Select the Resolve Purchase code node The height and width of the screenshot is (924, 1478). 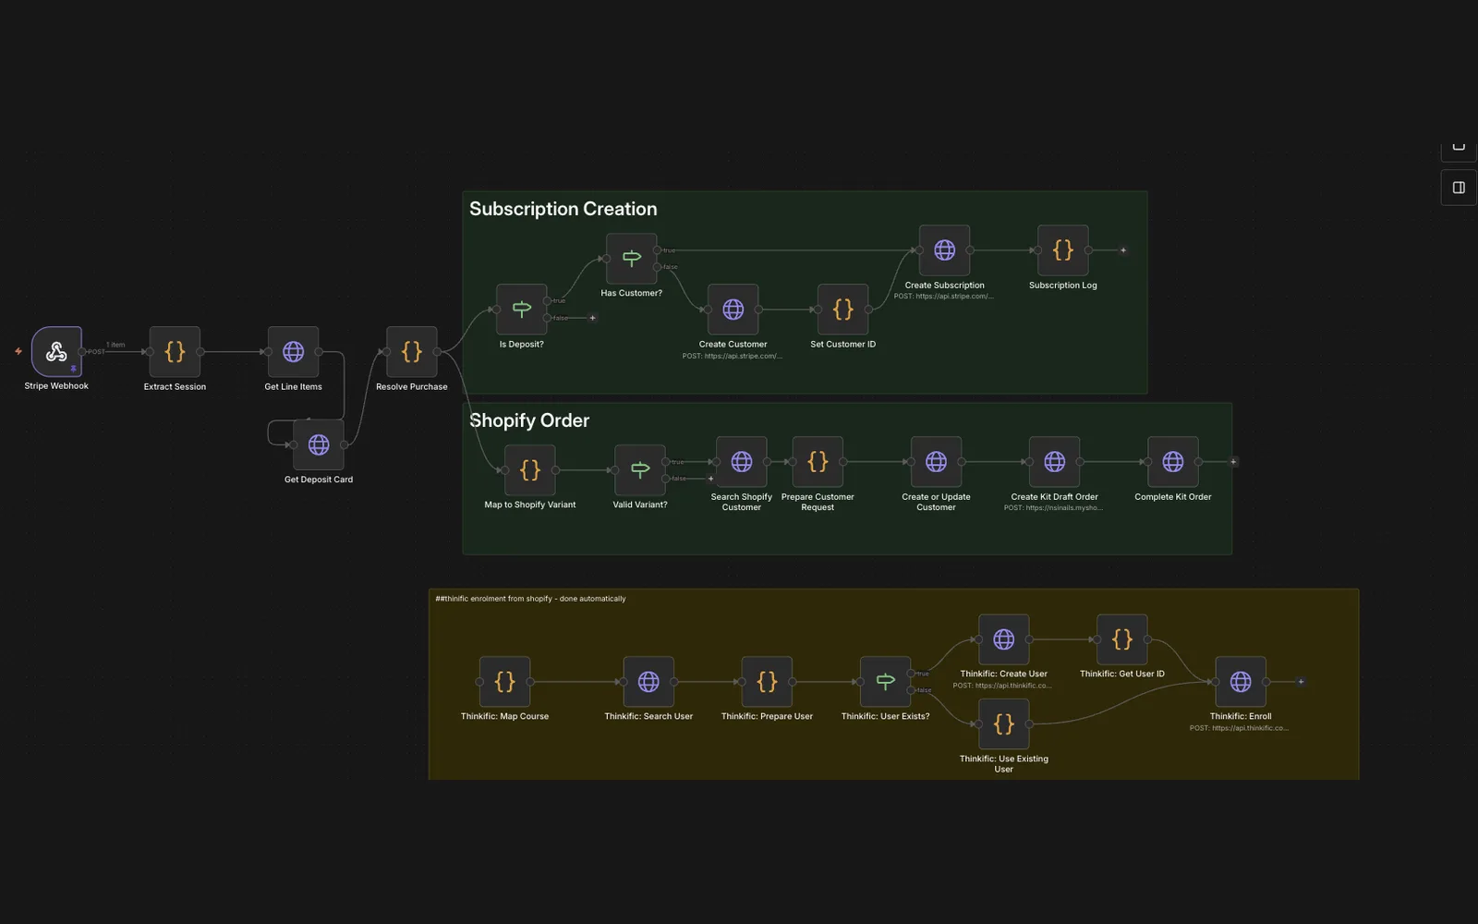(x=411, y=351)
